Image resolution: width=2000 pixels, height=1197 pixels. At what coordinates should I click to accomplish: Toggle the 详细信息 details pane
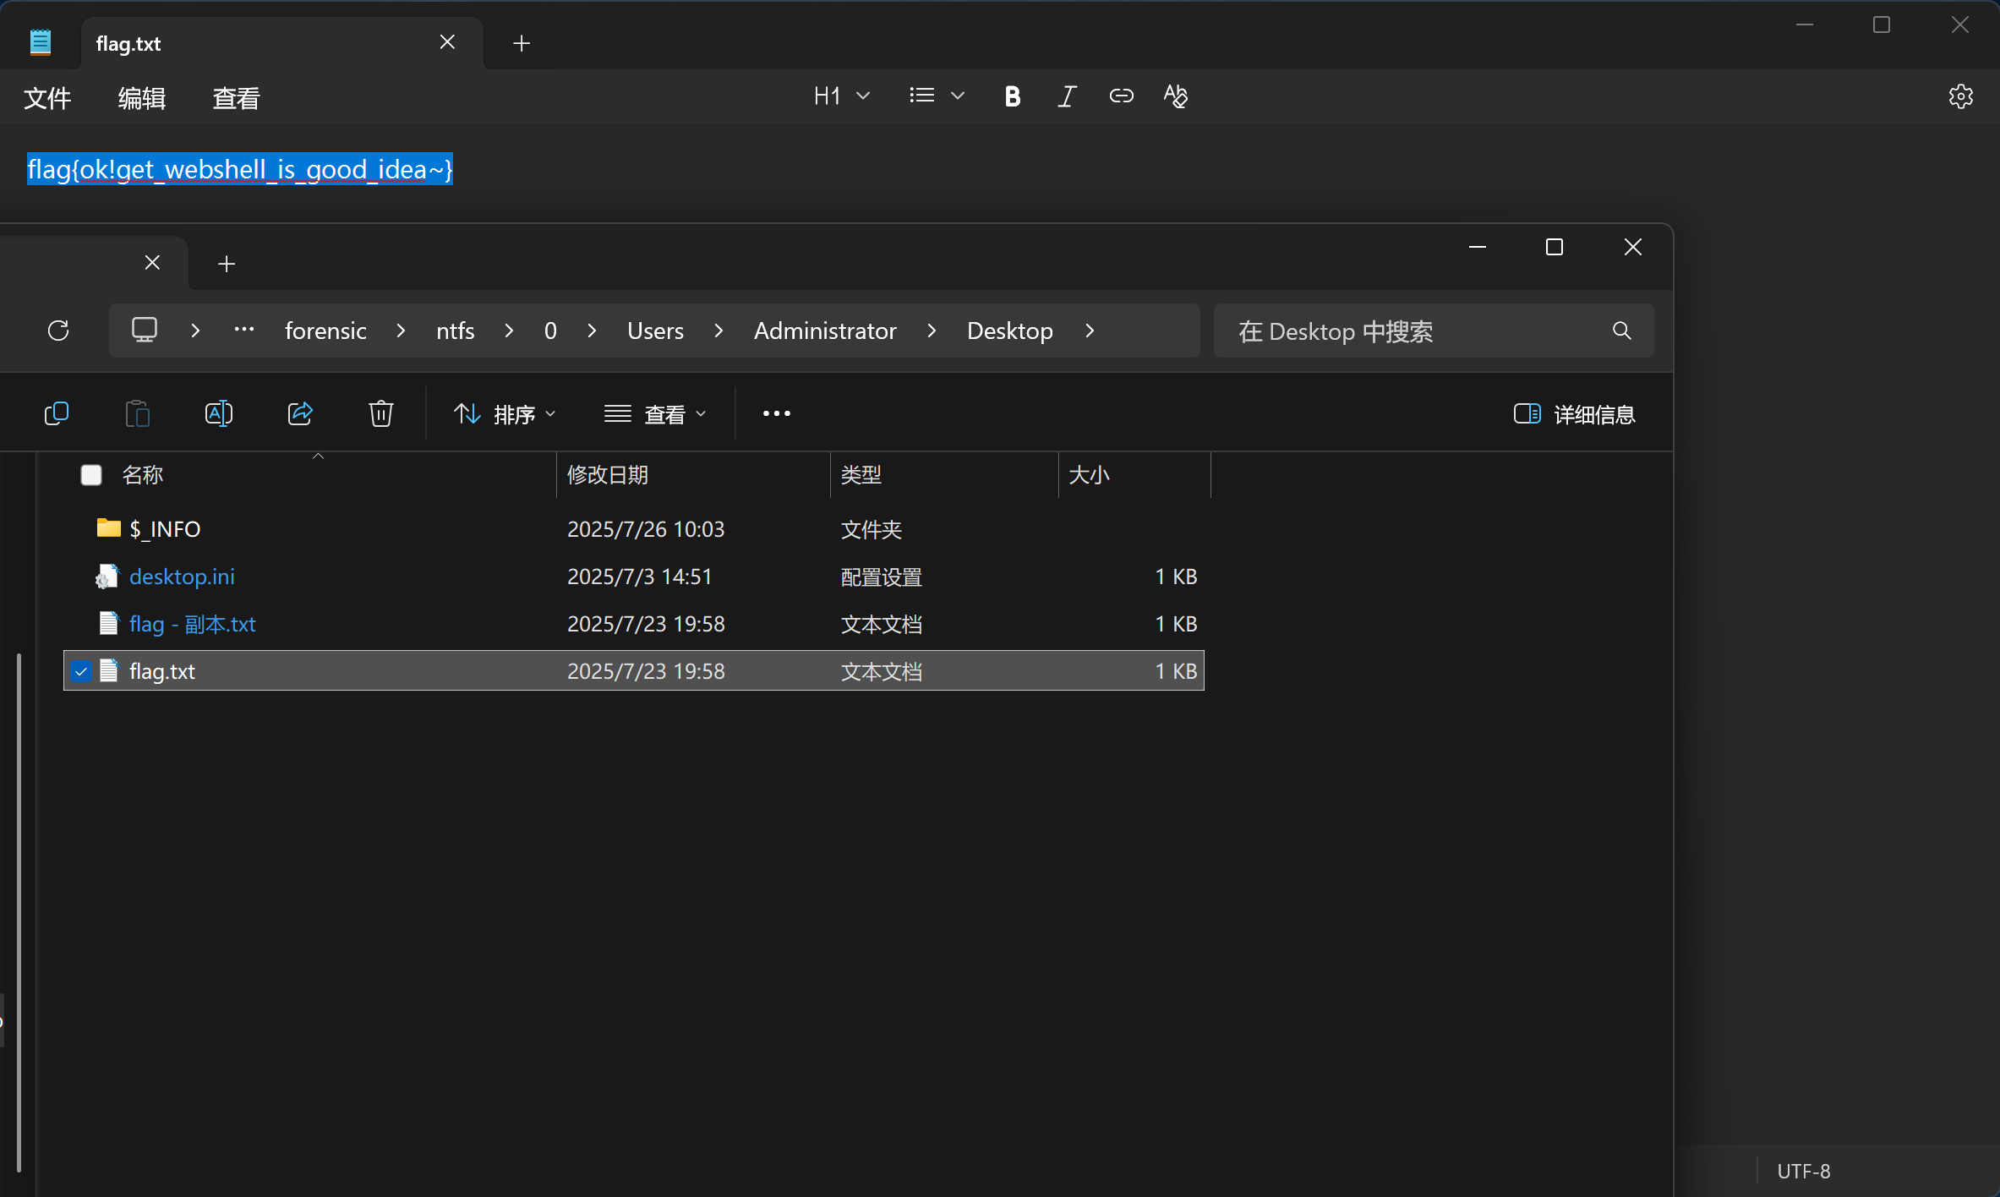[1574, 414]
